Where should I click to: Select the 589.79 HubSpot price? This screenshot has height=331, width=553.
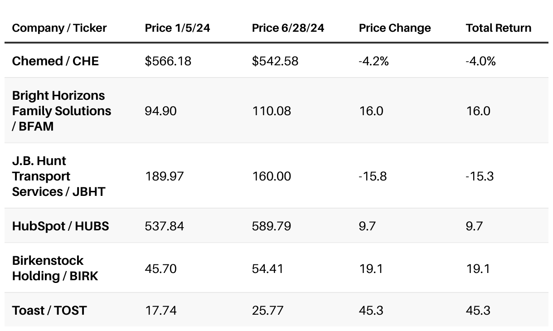pyautogui.click(x=272, y=226)
